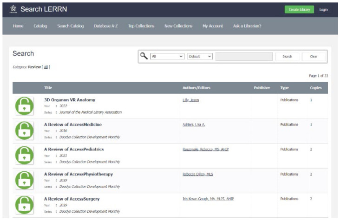The width and height of the screenshot is (341, 221).
Task: Click the green unlock icon for A Review of AccessSurgery
Action: [x=24, y=205]
